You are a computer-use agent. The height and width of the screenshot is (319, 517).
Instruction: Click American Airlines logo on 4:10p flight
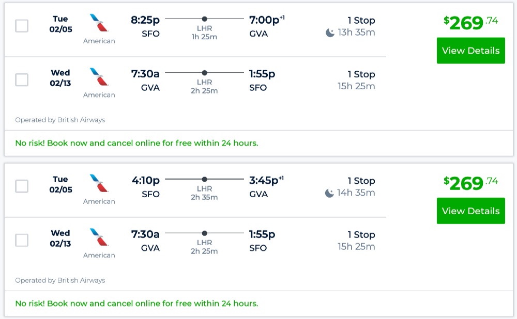pyautogui.click(x=99, y=184)
